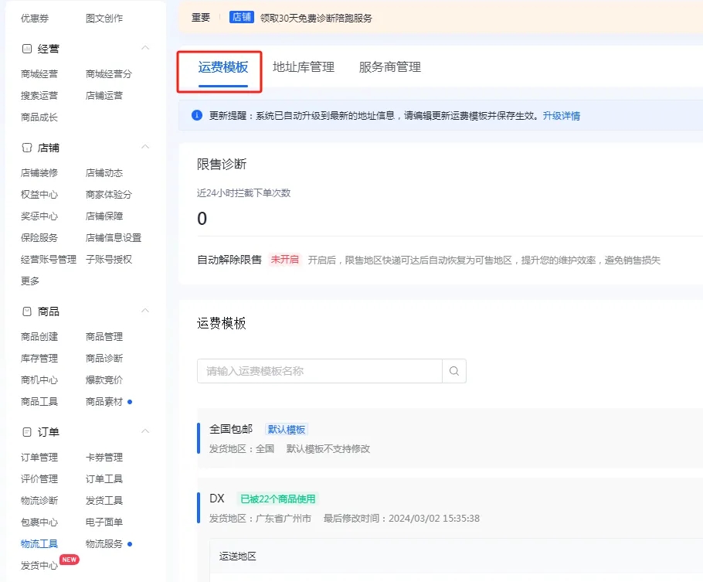Select the highlighted 物流工具 menu item
The width and height of the screenshot is (703, 582).
39,543
